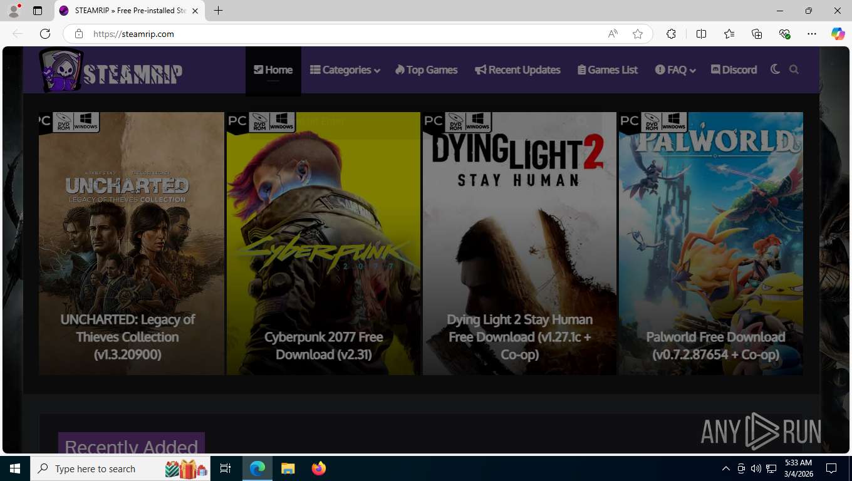The image size is (852, 481).
Task: Open Palworld game cover
Action: point(711,244)
